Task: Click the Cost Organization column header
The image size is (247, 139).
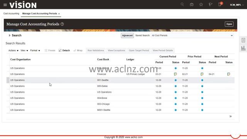Action: click(20, 59)
